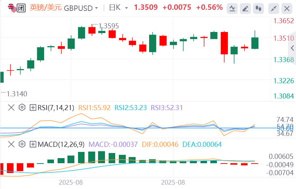The height and width of the screenshot is (189, 296).
Task: Click the DEA:0.00064 value
Action: point(202,144)
